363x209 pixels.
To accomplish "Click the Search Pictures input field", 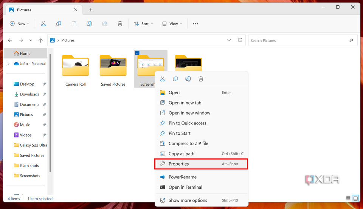I will click(x=298, y=40).
